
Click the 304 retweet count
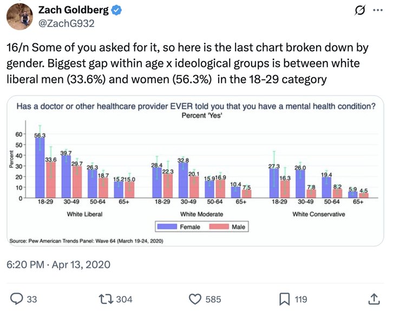(x=124, y=299)
